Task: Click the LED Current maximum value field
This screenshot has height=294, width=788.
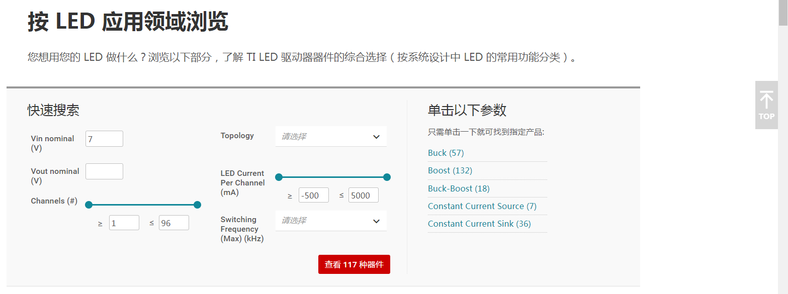Action: (x=363, y=195)
